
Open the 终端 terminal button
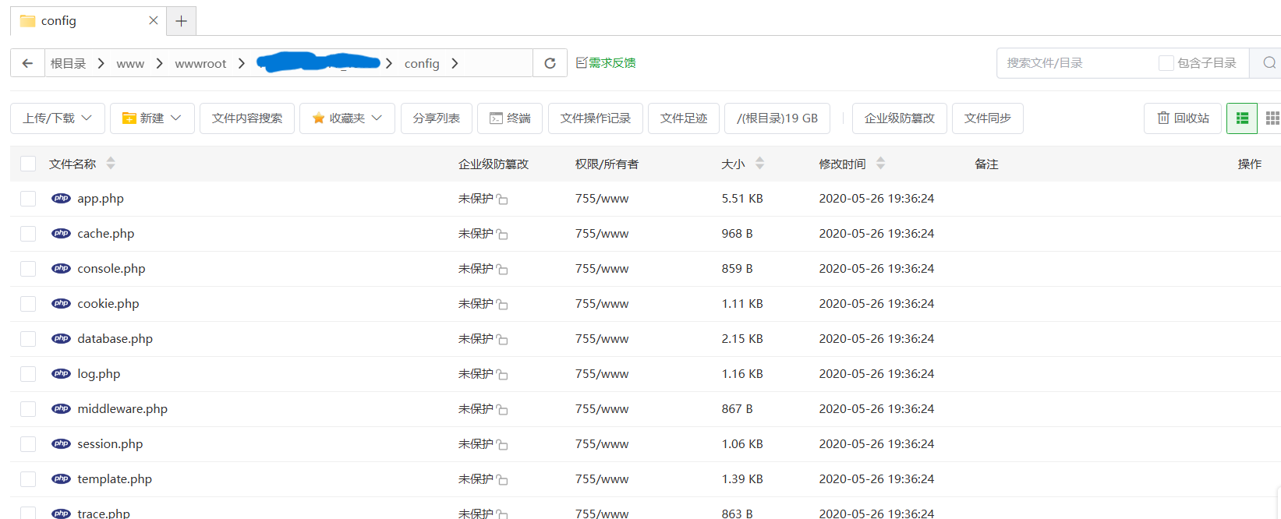pos(510,118)
